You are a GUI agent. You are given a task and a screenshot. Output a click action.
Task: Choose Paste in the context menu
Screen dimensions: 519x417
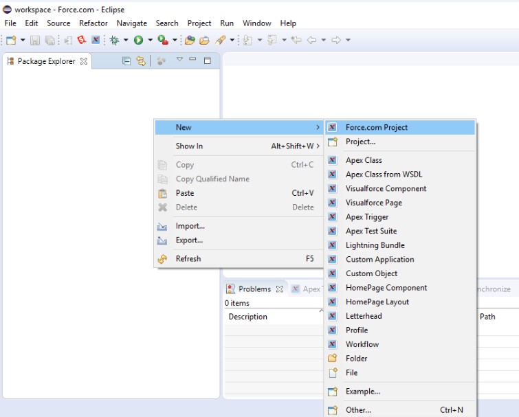pyautogui.click(x=184, y=193)
